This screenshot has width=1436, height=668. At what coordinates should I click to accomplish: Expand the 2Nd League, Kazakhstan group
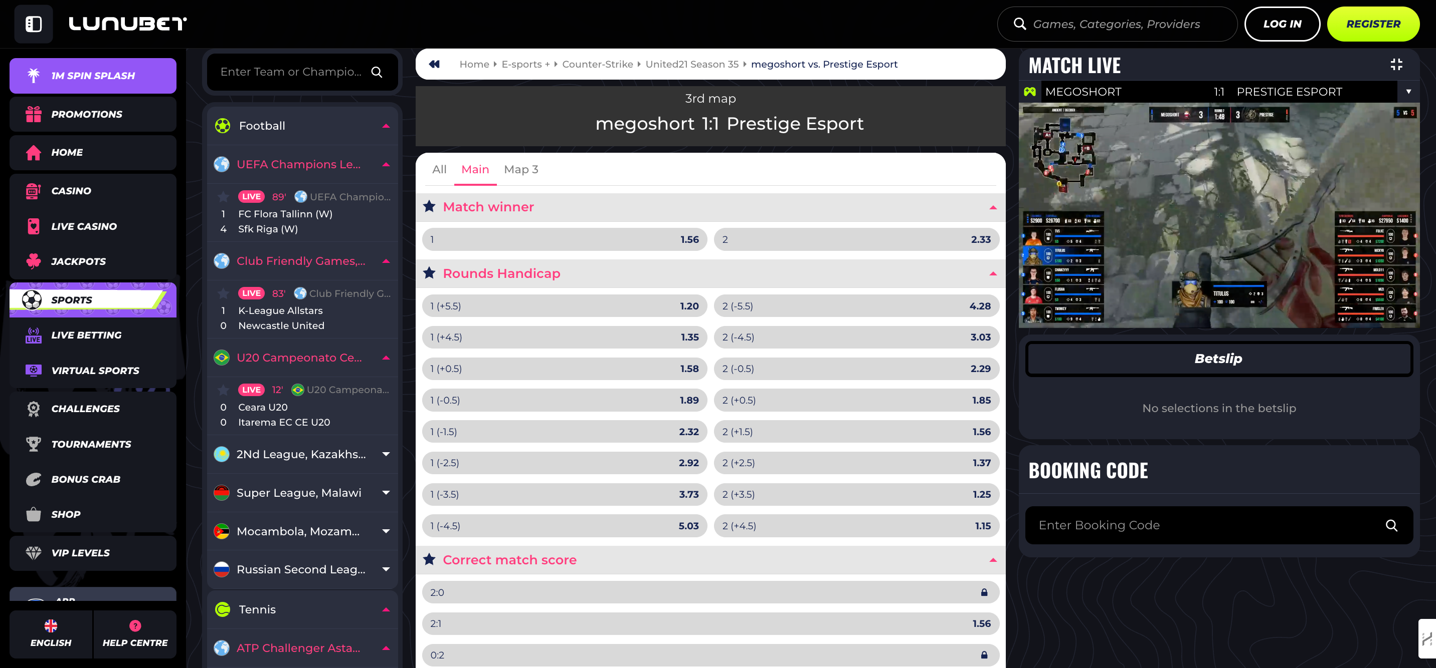pos(386,454)
